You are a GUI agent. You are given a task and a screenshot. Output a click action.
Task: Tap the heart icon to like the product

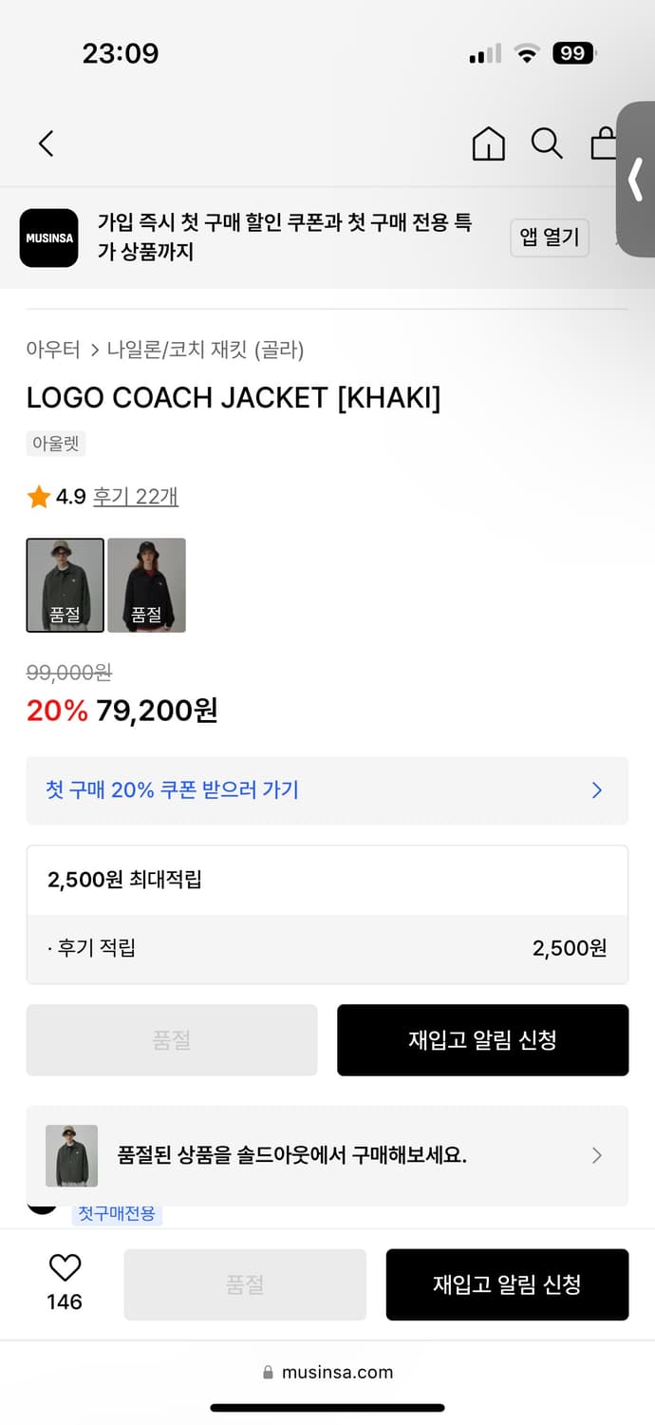pos(64,1266)
